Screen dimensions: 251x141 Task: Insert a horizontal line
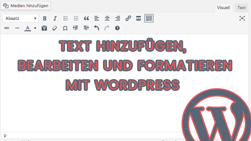pyautogui.click(x=17, y=28)
